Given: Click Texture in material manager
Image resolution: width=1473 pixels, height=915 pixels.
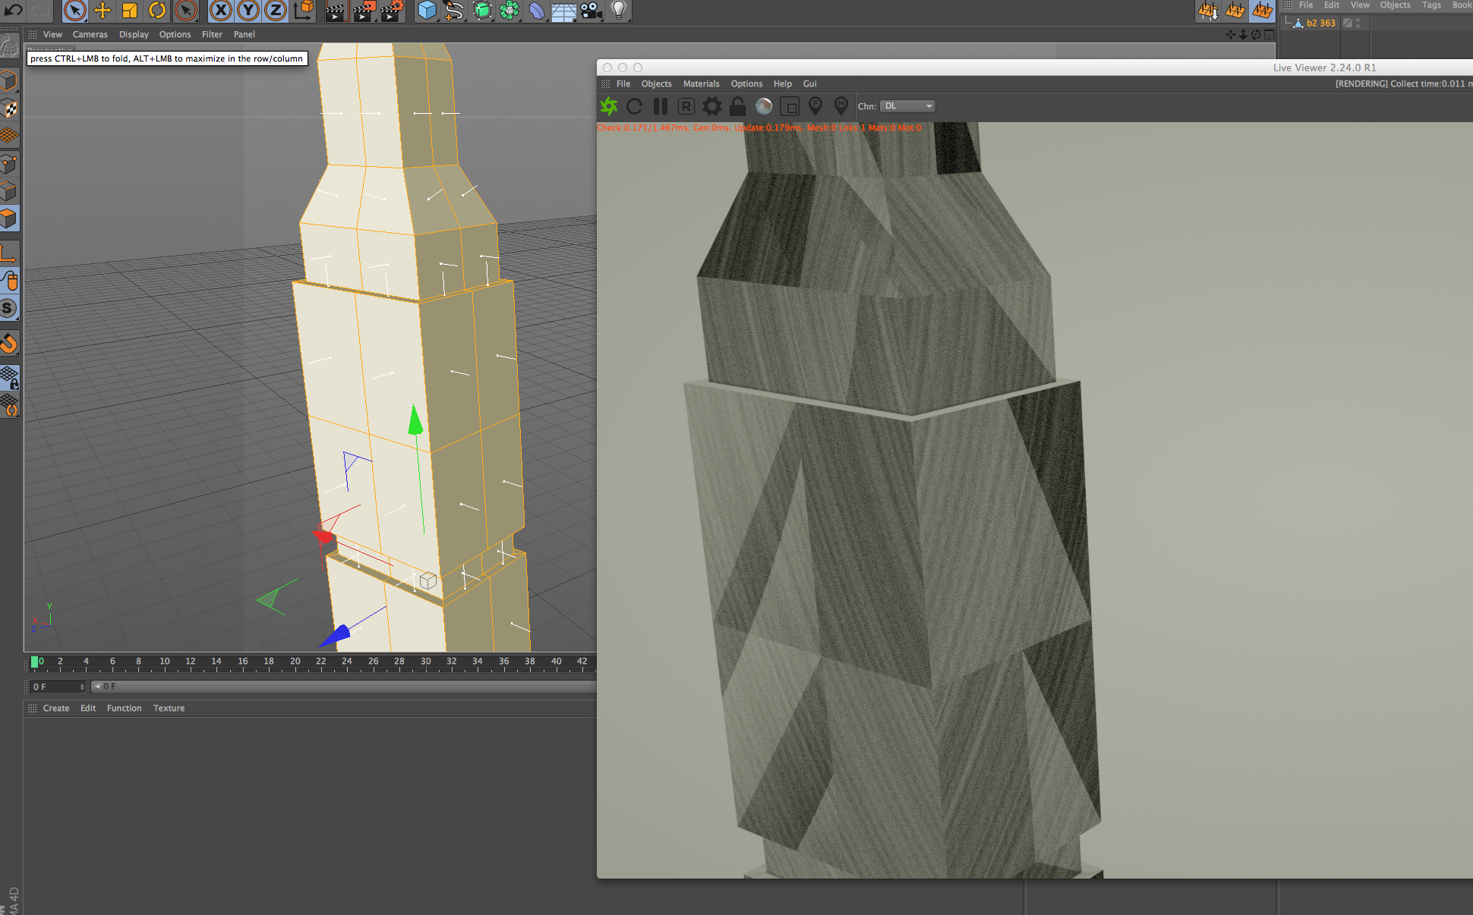Looking at the screenshot, I should click(x=169, y=708).
